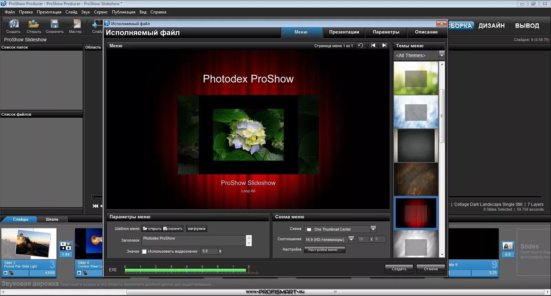Click the Создать button in dialog
This screenshot has width=551, height=296.
(399, 269)
